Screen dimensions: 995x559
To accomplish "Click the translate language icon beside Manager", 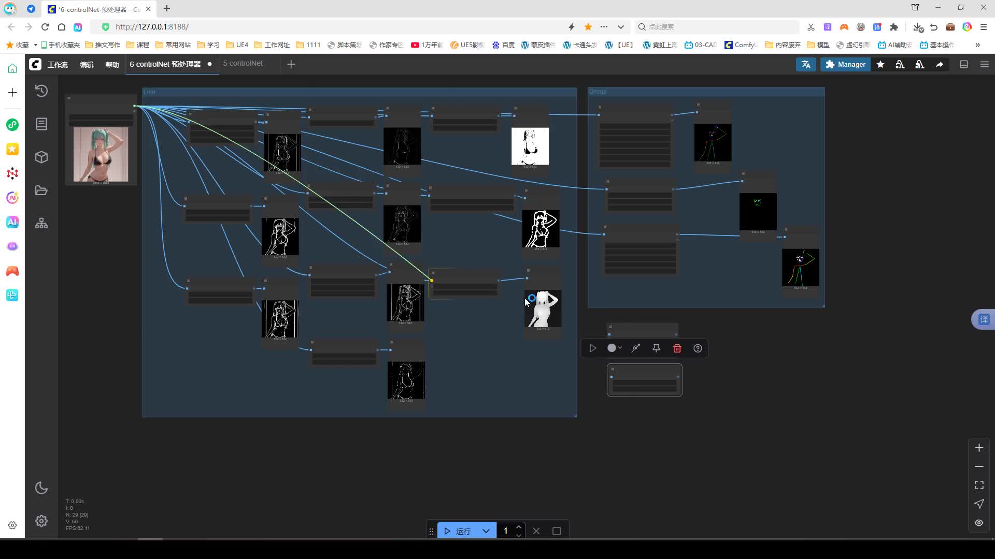I will tap(806, 64).
